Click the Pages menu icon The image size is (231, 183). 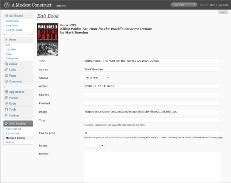7,76
